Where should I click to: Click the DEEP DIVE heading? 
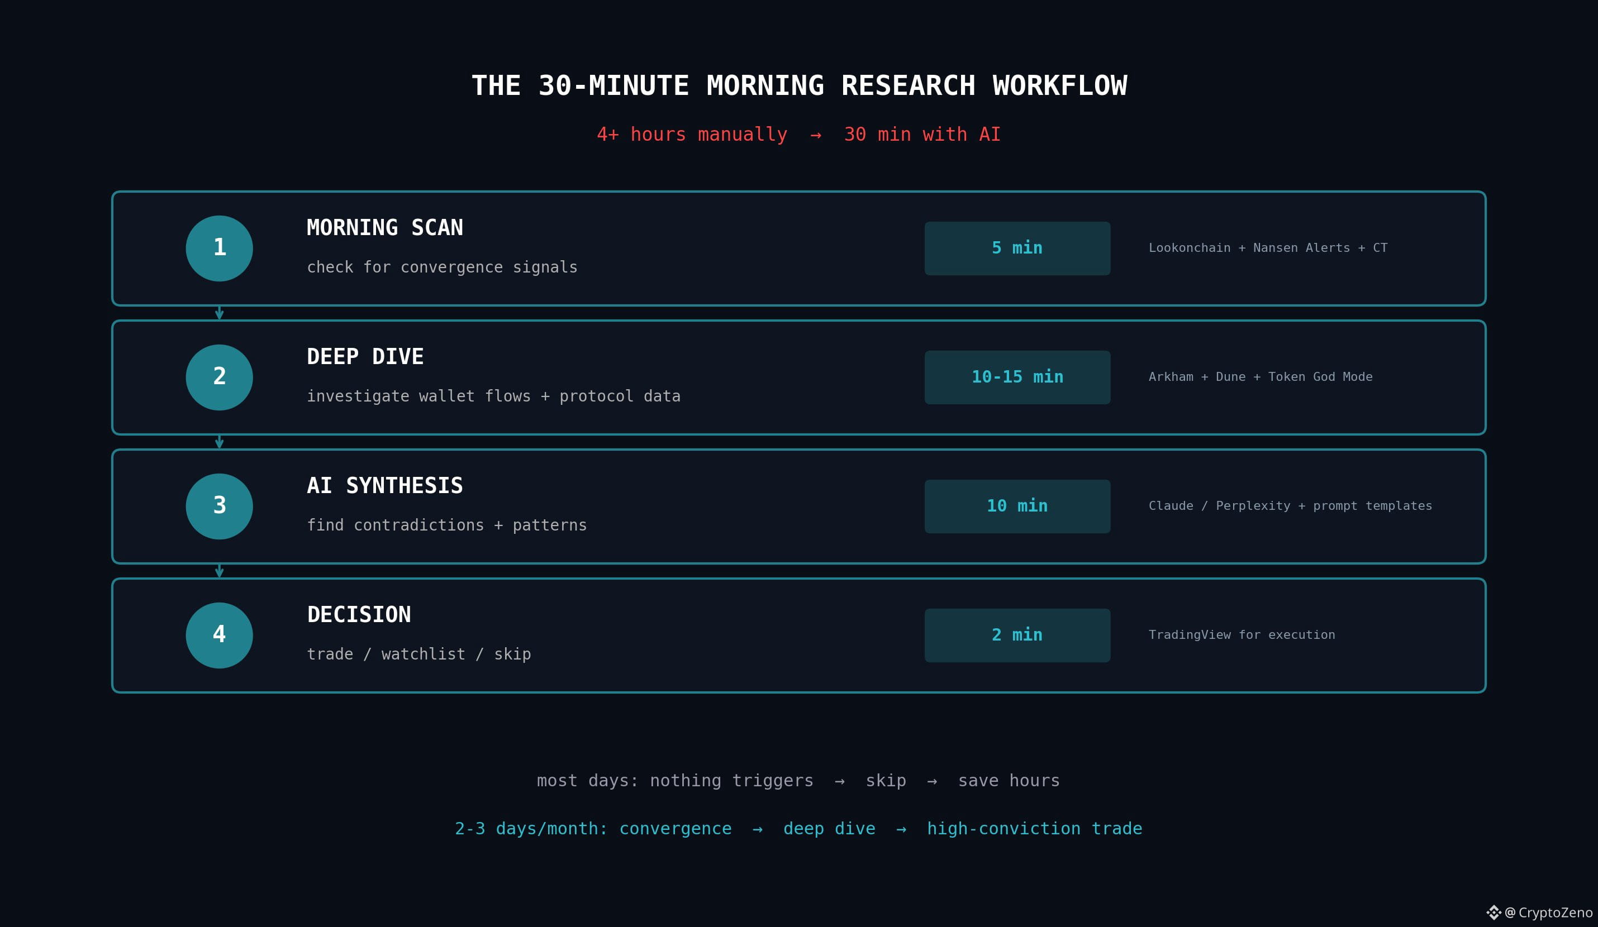click(365, 357)
